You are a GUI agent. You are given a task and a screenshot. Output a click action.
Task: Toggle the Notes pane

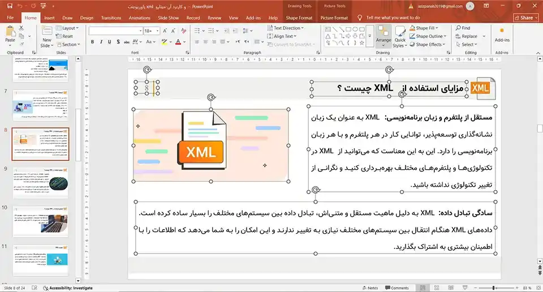coord(370,288)
